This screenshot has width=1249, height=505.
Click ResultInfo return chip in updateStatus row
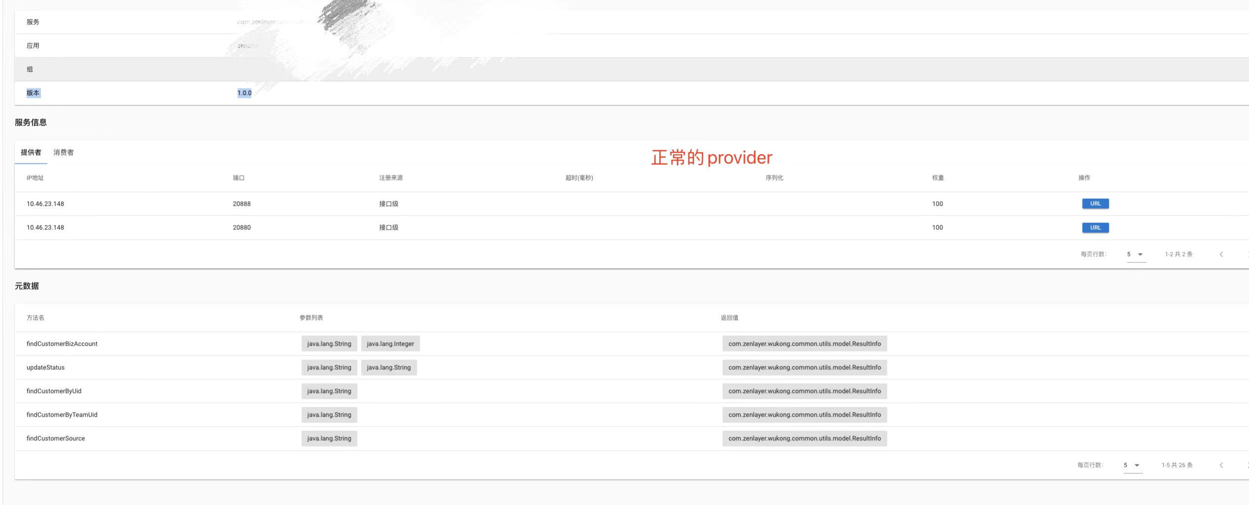[805, 367]
